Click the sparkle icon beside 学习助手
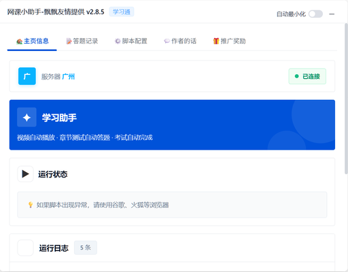Screen dimensions: 348x272 (27, 117)
